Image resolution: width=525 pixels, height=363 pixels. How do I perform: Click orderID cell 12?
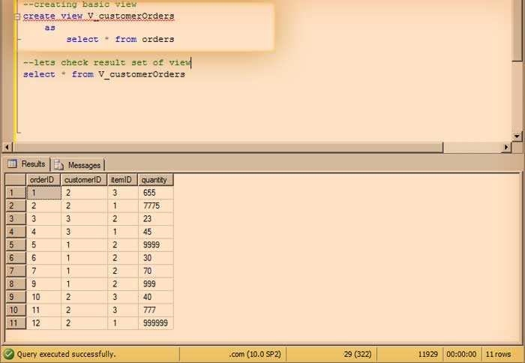(x=43, y=323)
